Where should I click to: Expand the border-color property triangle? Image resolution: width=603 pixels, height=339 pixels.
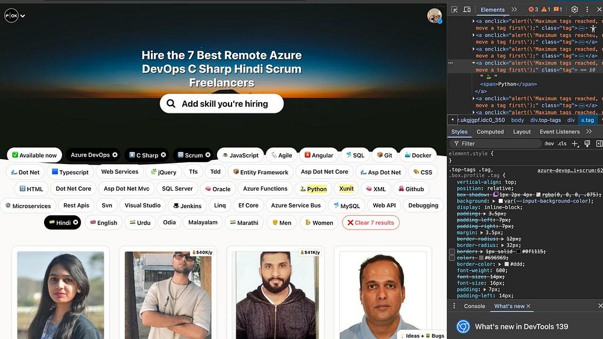coord(499,264)
